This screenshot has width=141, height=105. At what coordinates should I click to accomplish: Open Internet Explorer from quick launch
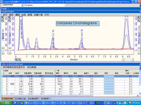[19, 103]
